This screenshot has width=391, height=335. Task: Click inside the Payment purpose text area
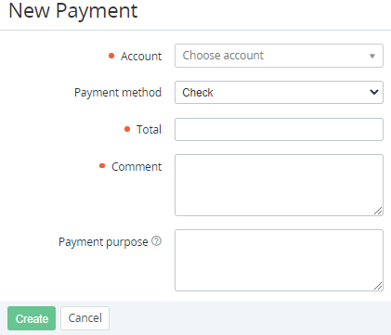click(x=279, y=260)
